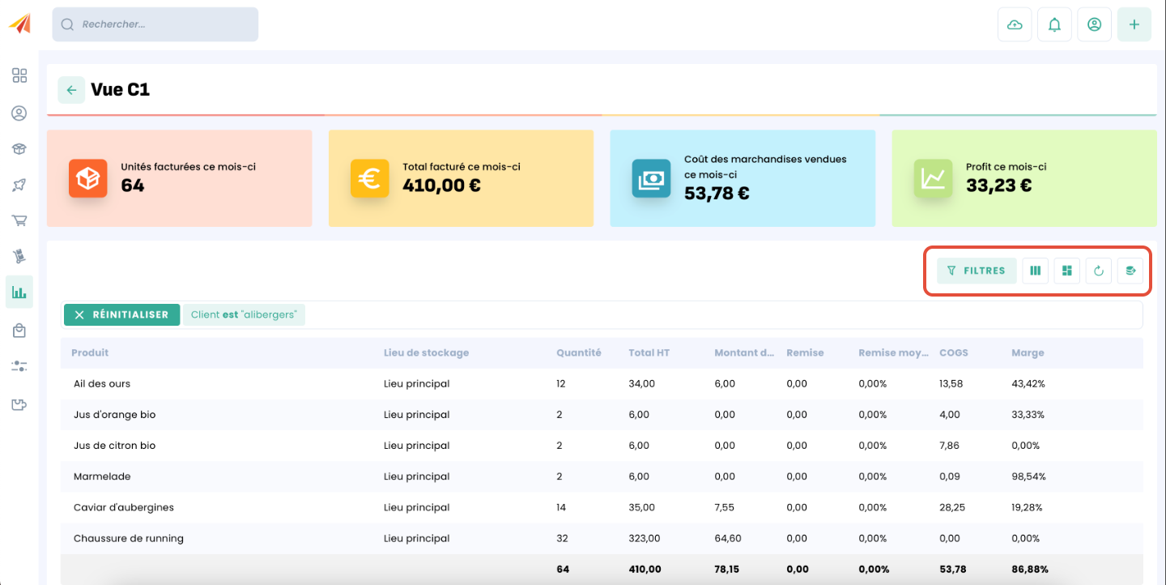The height and width of the screenshot is (585, 1166).
Task: Sort by the Lieu de stockage column header
Action: coord(426,352)
